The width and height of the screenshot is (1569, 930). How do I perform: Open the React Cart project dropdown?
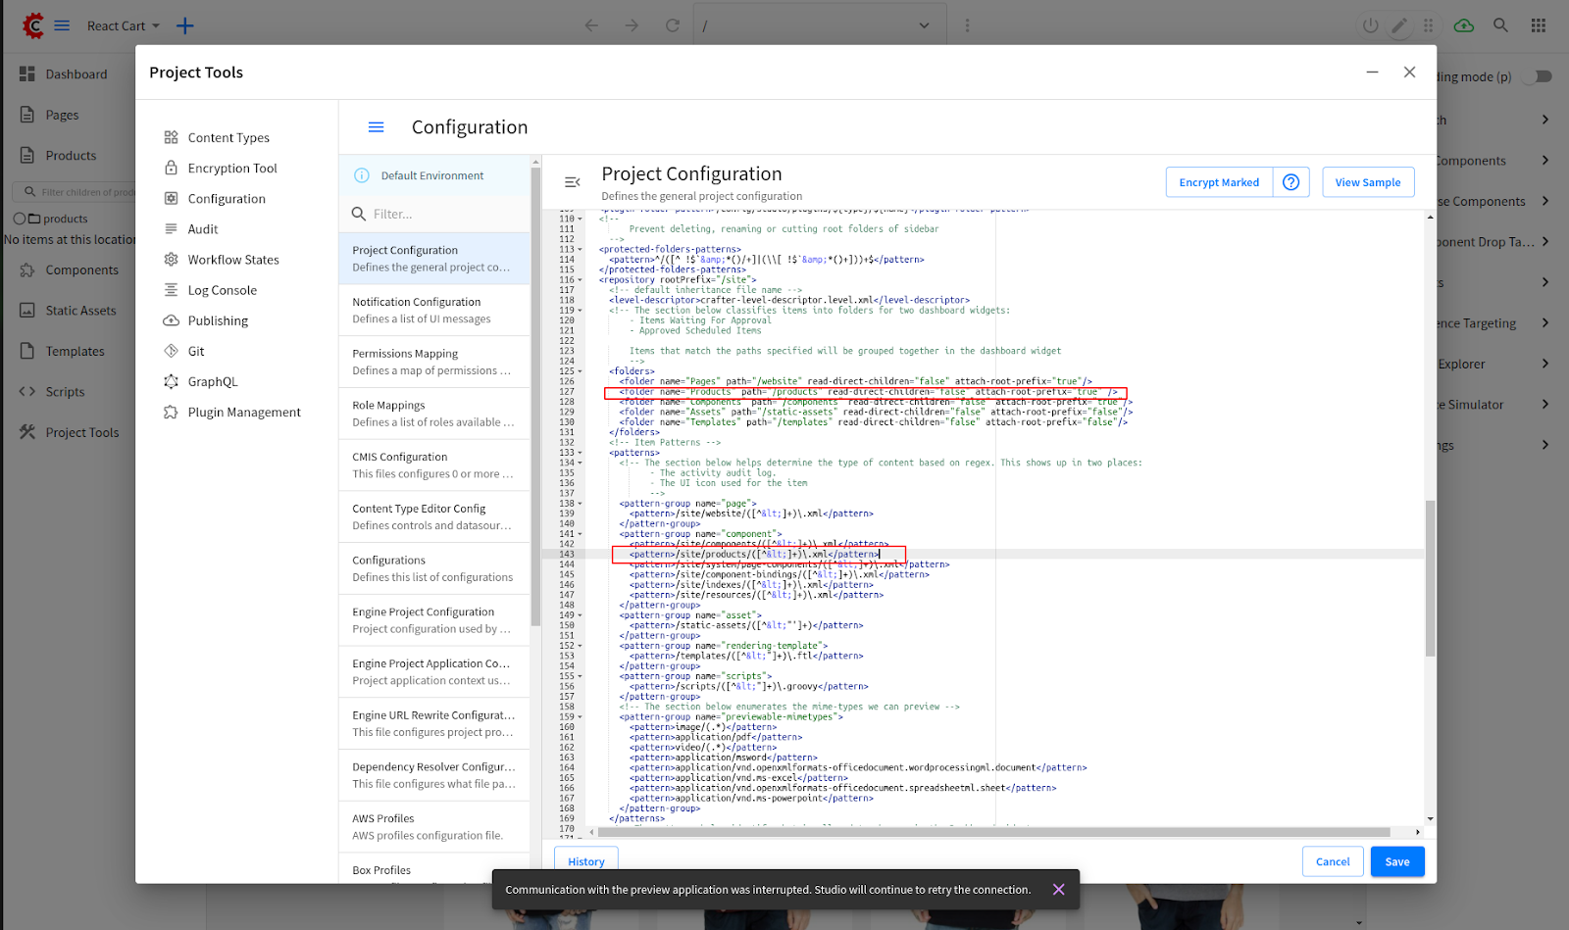(x=124, y=26)
